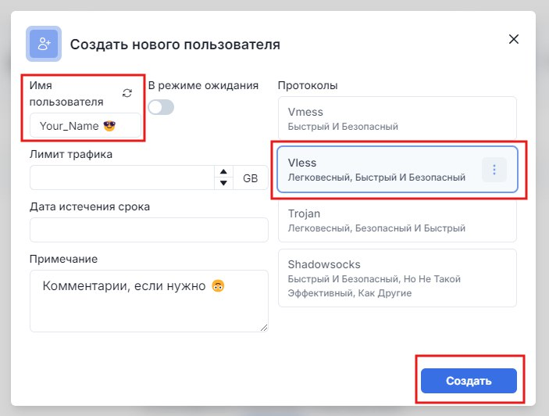Click the Лимит трафика input field

(122, 178)
